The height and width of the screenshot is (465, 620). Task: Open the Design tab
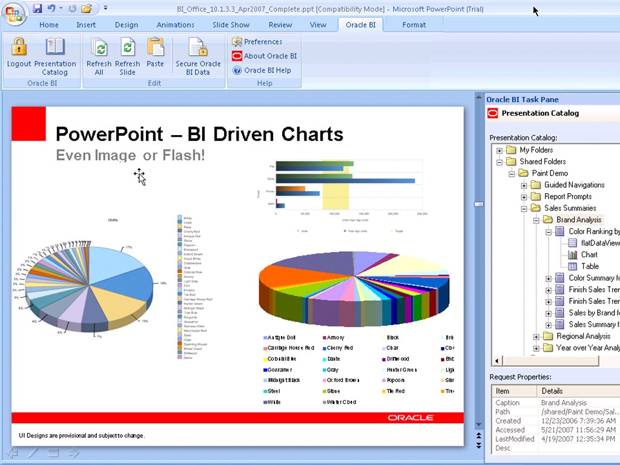pos(126,25)
